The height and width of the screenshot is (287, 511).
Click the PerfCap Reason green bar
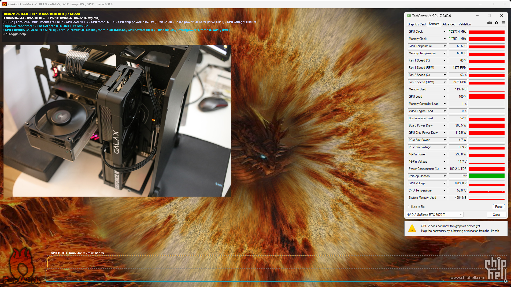point(487,176)
